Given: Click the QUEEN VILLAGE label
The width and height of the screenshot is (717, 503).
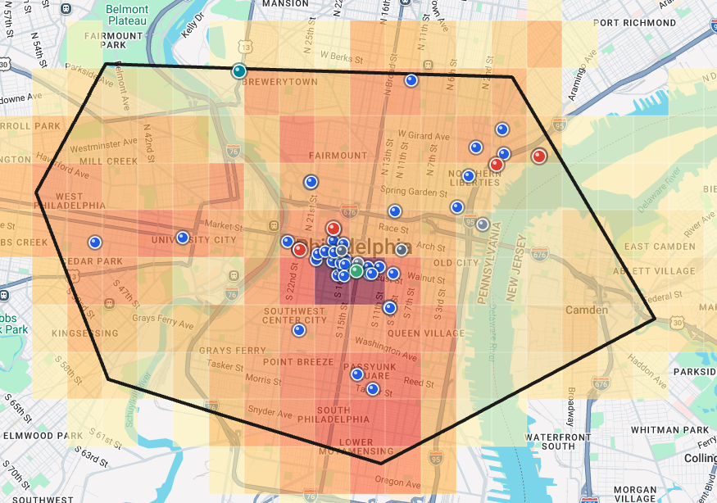Looking at the screenshot, I should pos(426,333).
